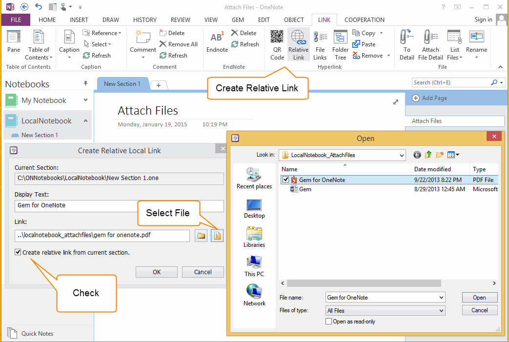The width and height of the screenshot is (509, 342).
Task: Open the File name combo box dropdown
Action: point(441,297)
